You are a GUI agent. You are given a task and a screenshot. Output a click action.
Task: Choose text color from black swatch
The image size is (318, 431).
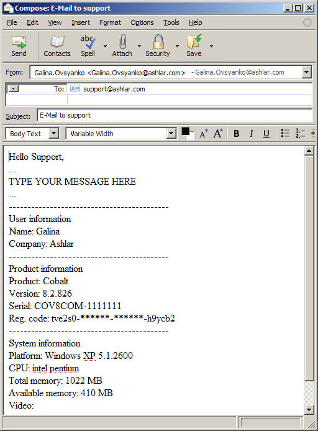tap(186, 132)
